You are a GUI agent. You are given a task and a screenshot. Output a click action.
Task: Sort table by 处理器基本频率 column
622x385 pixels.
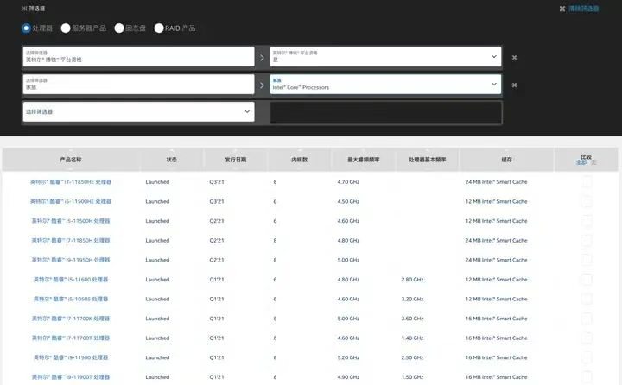[x=428, y=160]
